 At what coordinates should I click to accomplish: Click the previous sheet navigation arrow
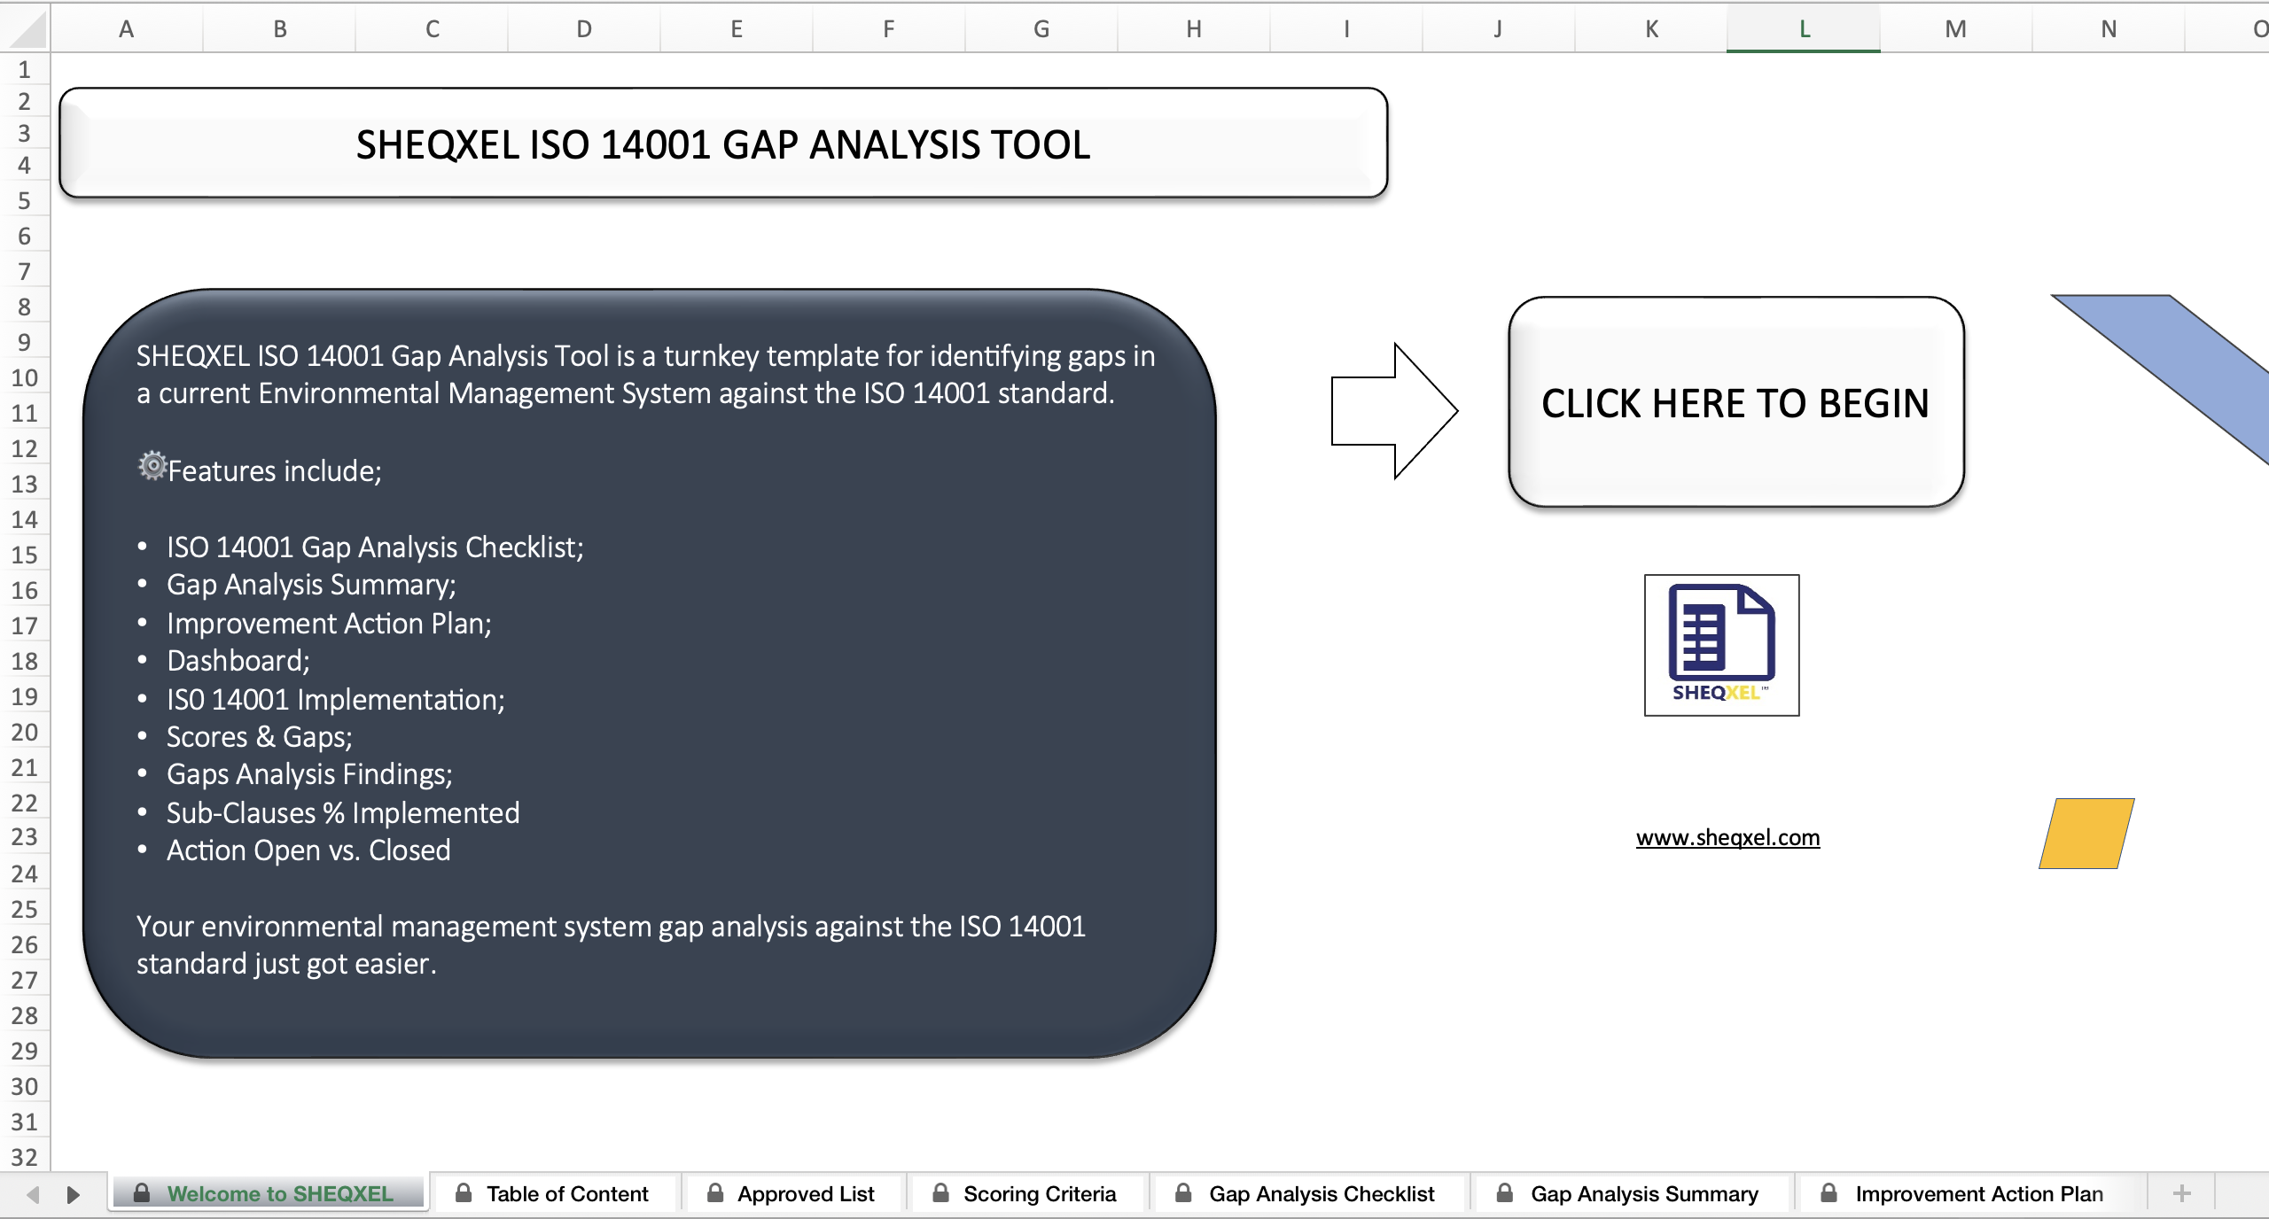tap(33, 1194)
